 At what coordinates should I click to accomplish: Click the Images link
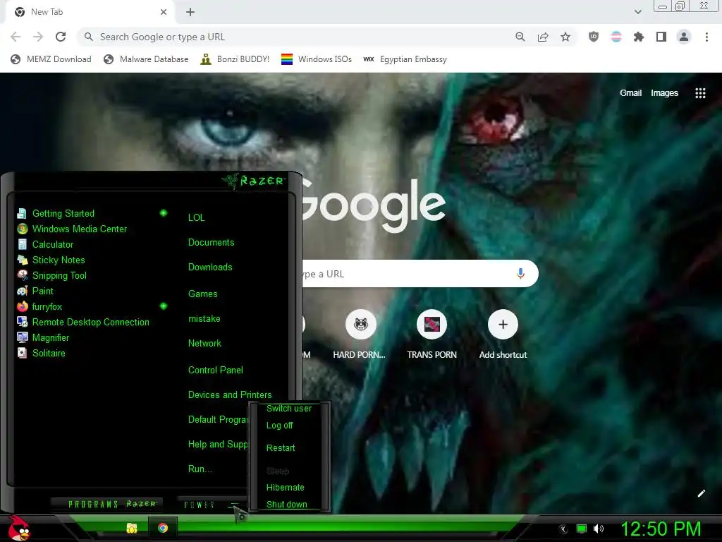pyautogui.click(x=664, y=93)
